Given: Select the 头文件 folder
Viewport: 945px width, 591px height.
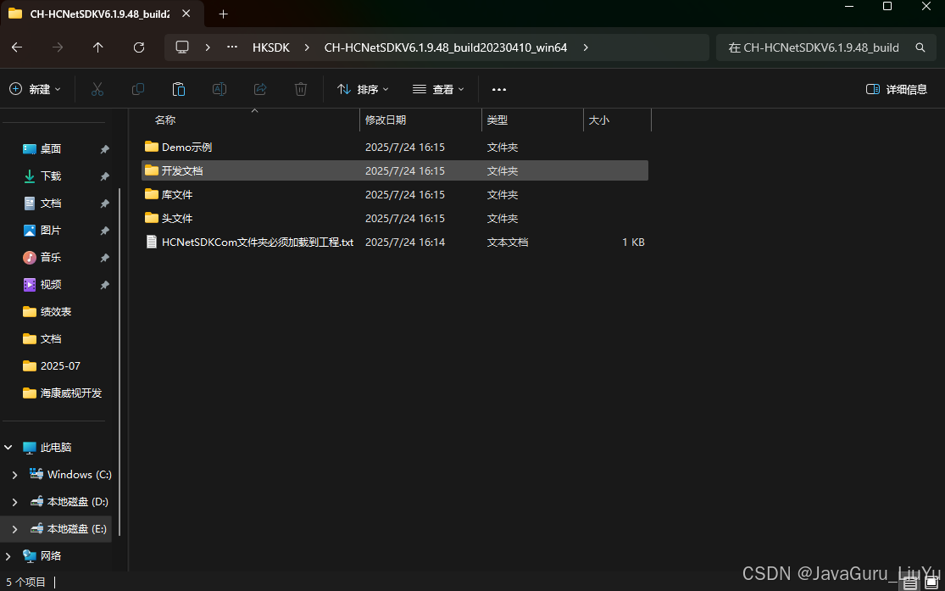Looking at the screenshot, I should [x=395, y=218].
